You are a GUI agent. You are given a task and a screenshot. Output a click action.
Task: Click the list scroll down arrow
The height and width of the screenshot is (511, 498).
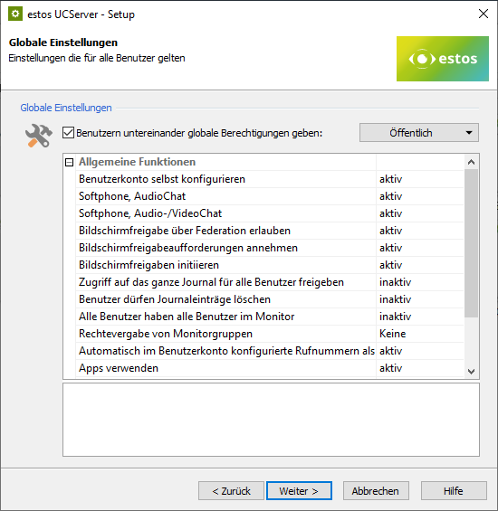[x=471, y=371]
